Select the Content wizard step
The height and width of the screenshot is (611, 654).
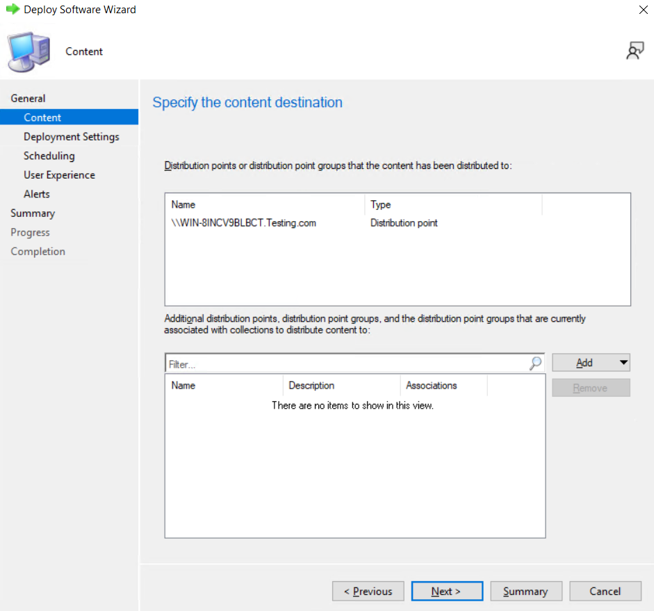[x=70, y=117]
